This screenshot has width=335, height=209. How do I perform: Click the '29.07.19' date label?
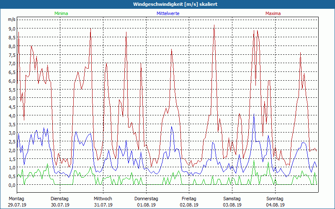(17, 205)
